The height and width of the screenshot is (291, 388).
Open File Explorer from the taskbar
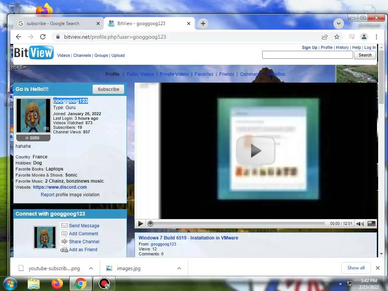pos(34,284)
